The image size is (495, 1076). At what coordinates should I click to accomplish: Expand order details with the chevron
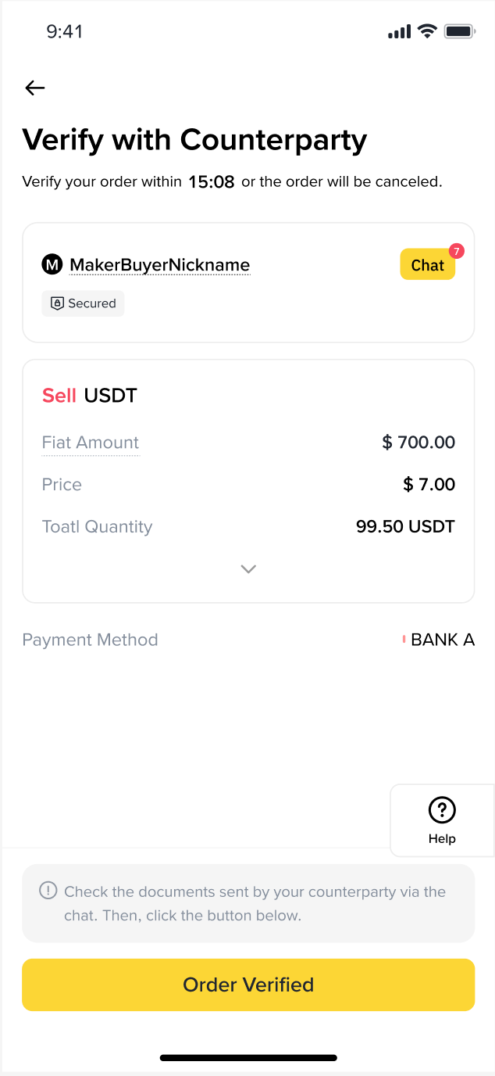pos(248,569)
